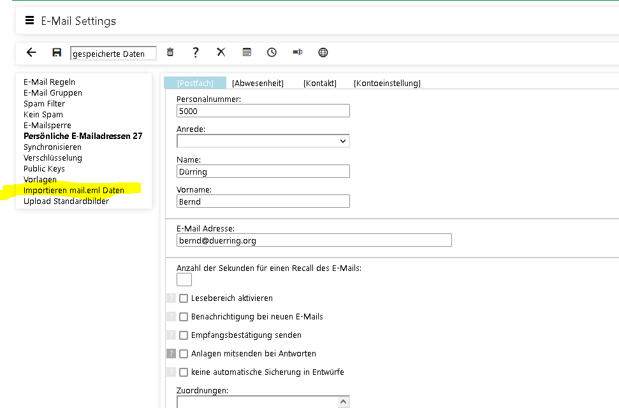The image size is (619, 408).
Task: Open the calculator icon in toolbar
Action: [247, 52]
